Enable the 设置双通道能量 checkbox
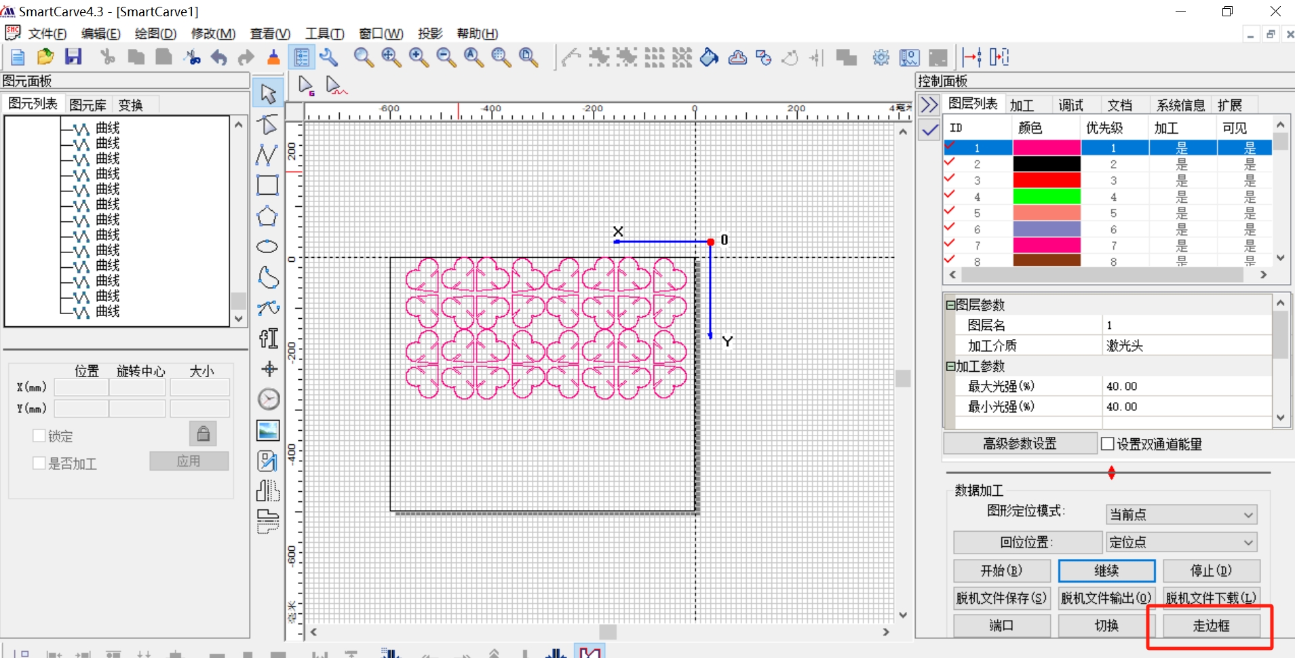Viewport: 1295px width, 658px height. point(1108,444)
